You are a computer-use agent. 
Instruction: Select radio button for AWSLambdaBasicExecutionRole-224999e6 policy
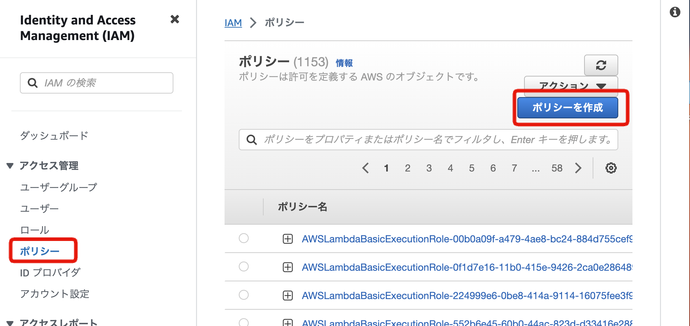(244, 295)
